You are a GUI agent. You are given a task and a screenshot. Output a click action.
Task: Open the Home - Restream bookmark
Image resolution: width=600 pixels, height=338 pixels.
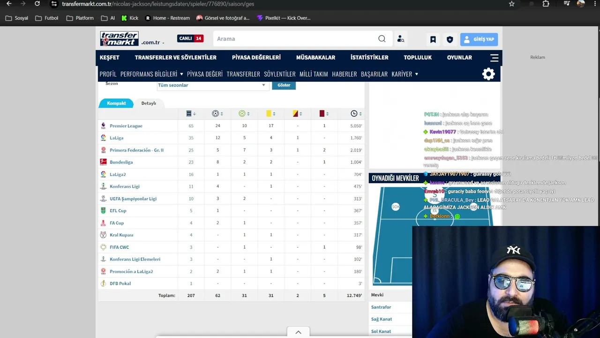[x=167, y=18]
